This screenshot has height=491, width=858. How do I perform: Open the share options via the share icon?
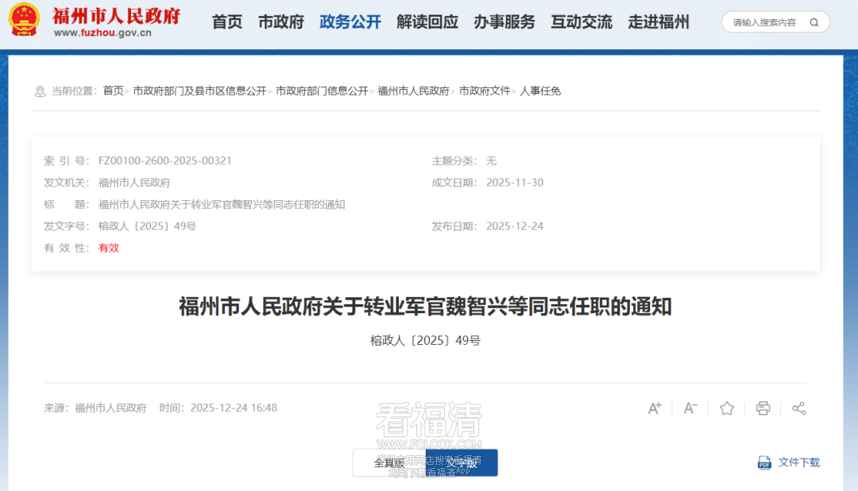tap(798, 408)
